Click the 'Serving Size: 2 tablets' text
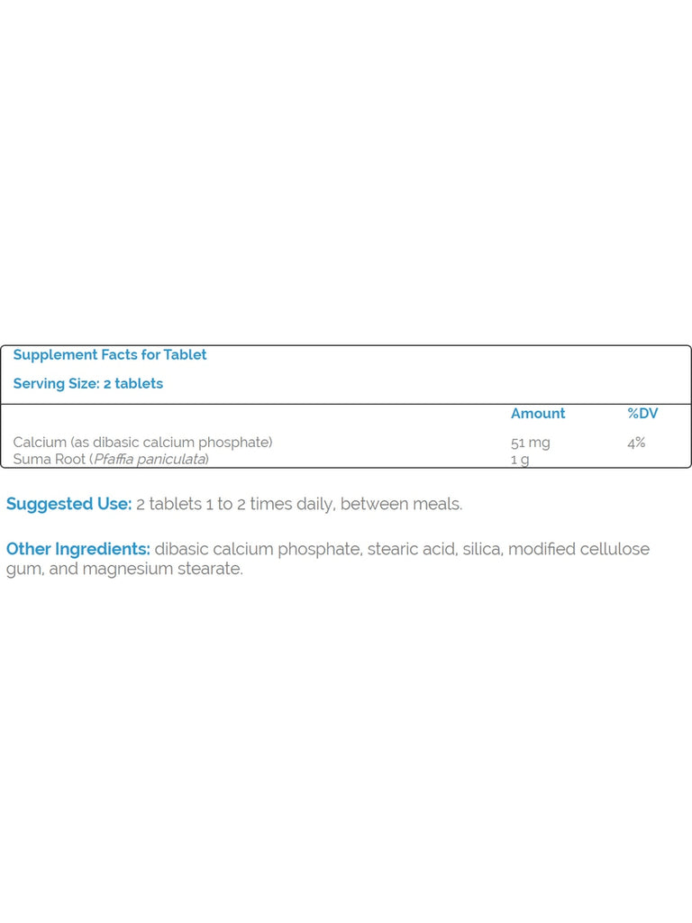 [x=88, y=384]
